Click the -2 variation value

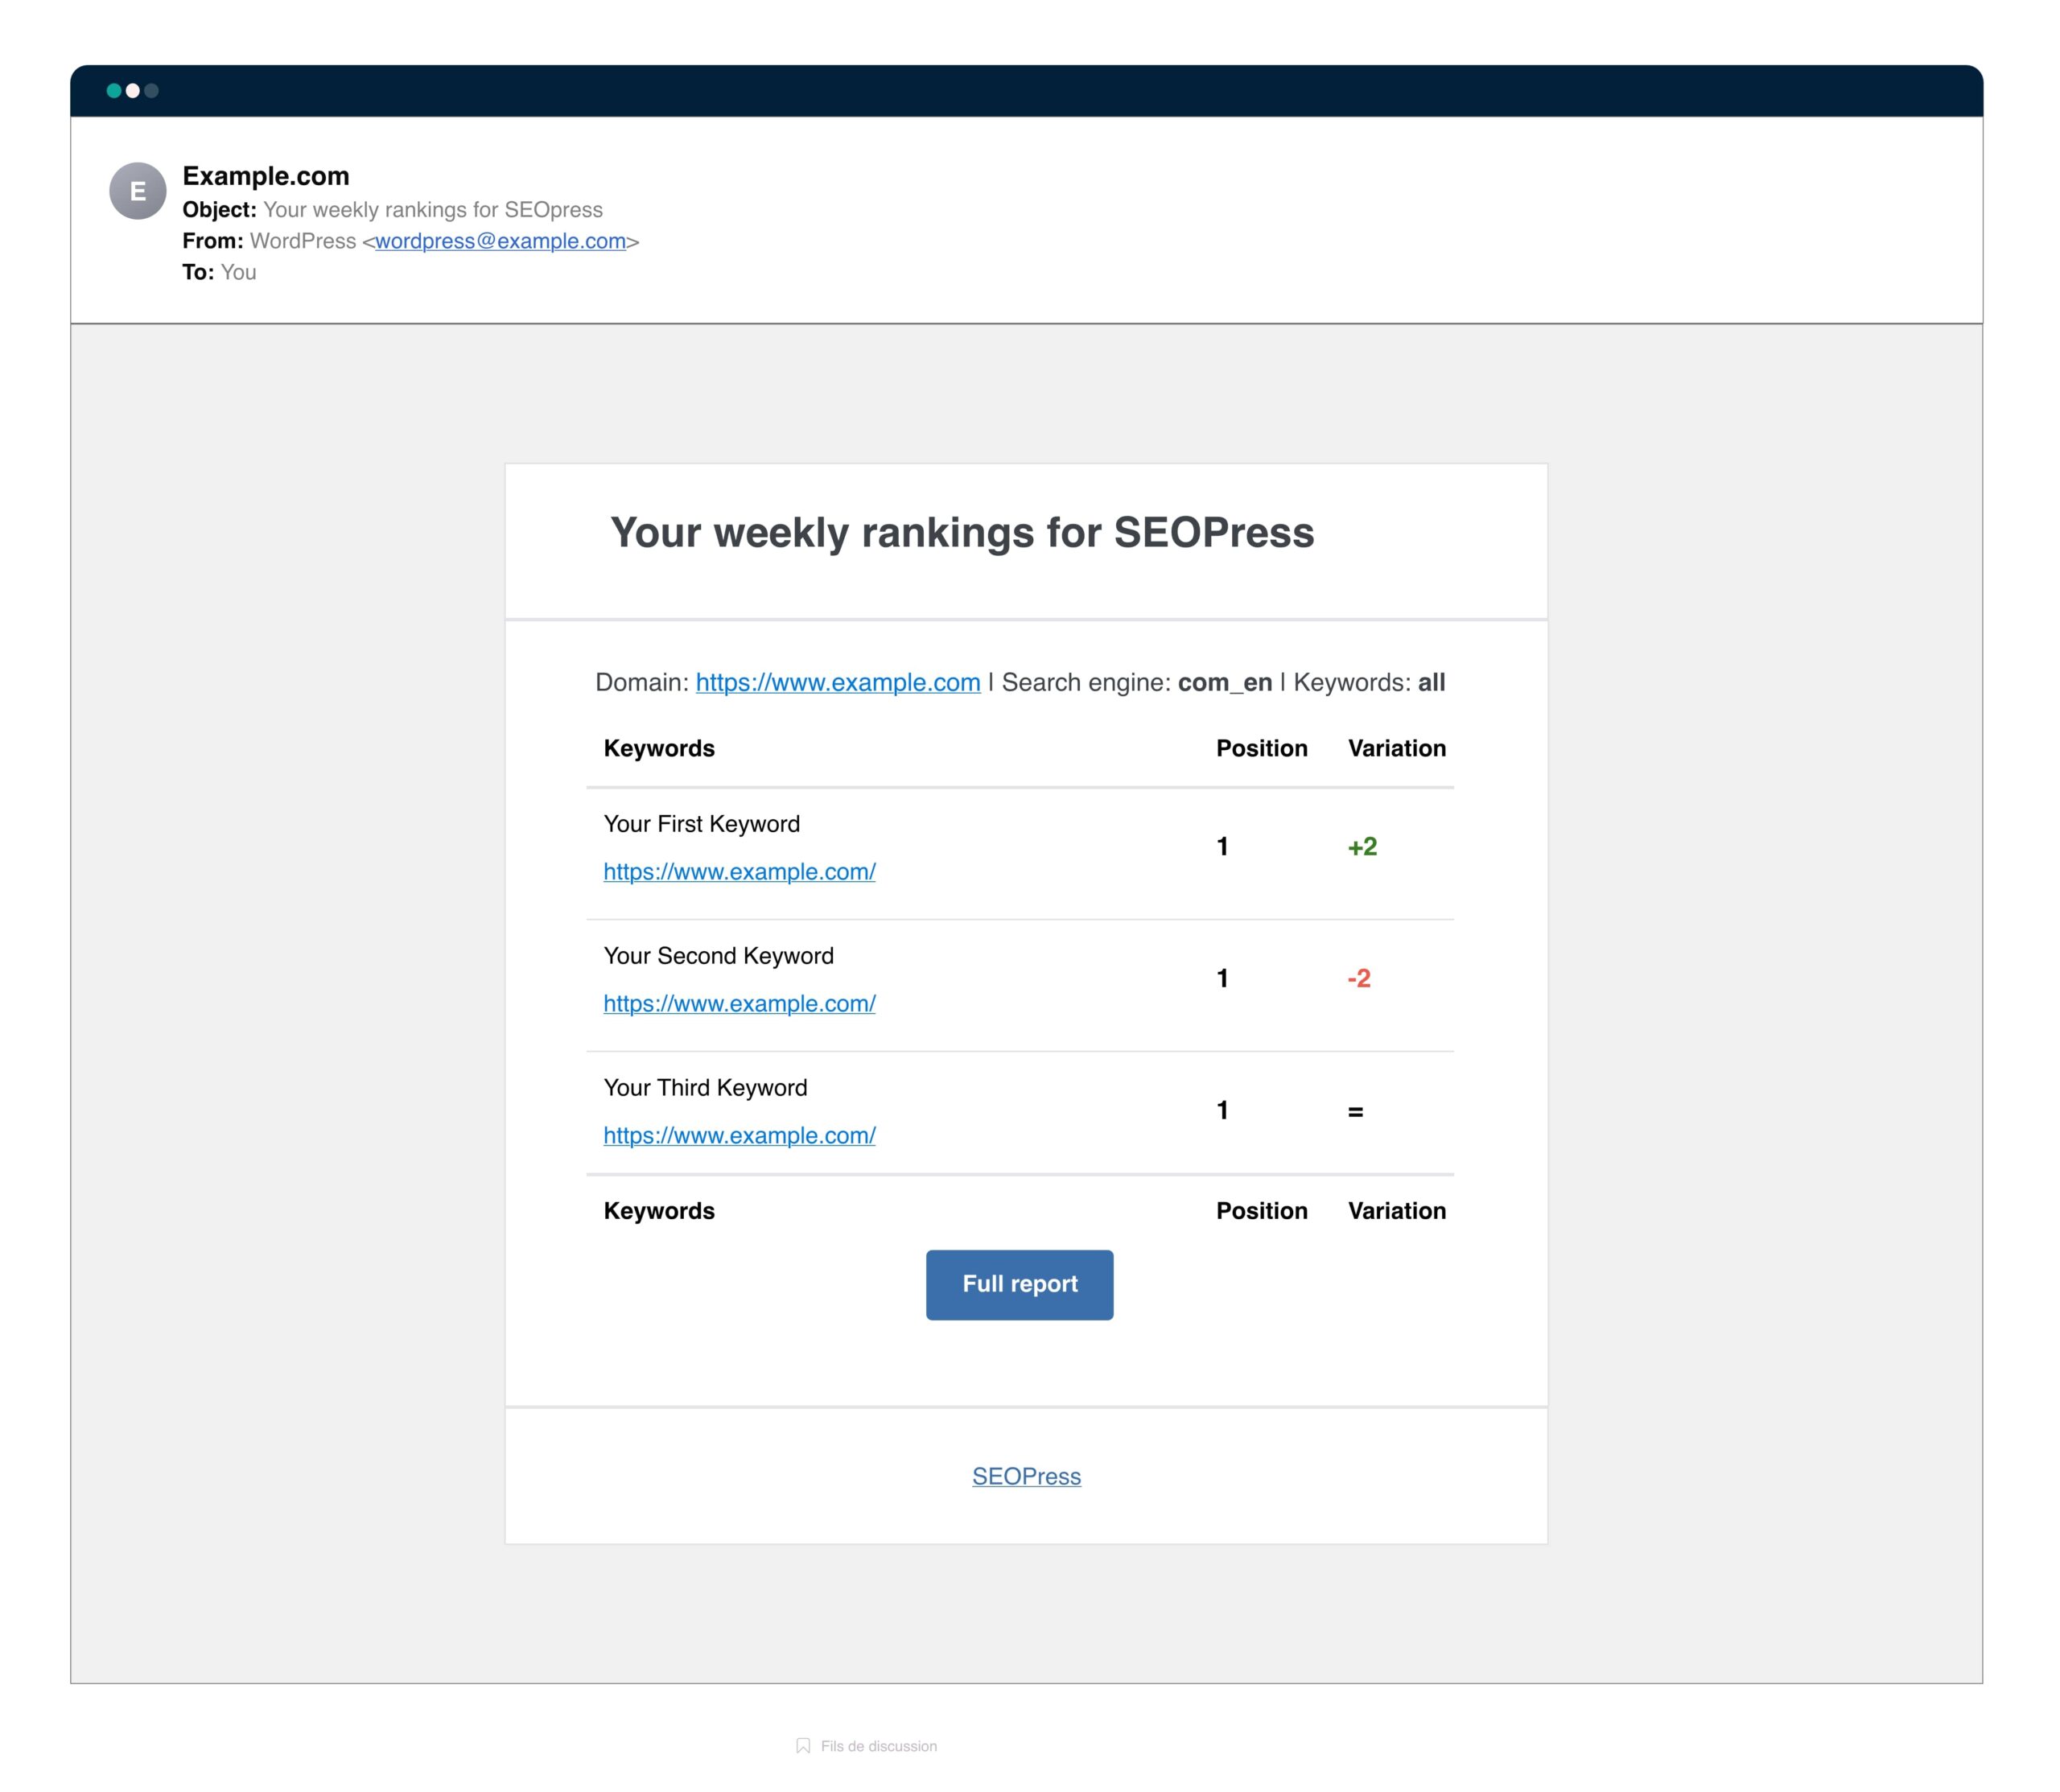point(1359,979)
